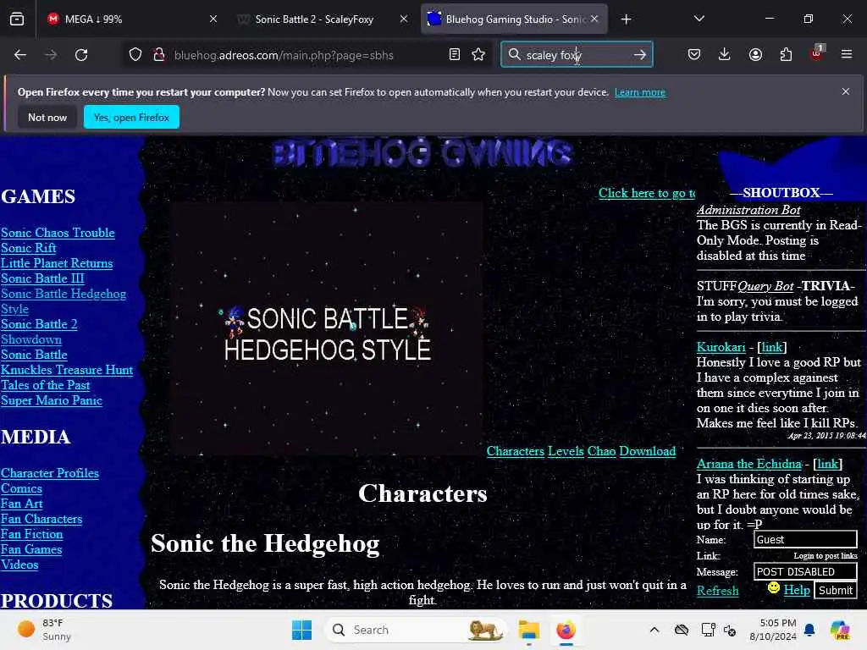The height and width of the screenshot is (650, 867).
Task: Open the Firefox View icon
Action: (17, 19)
